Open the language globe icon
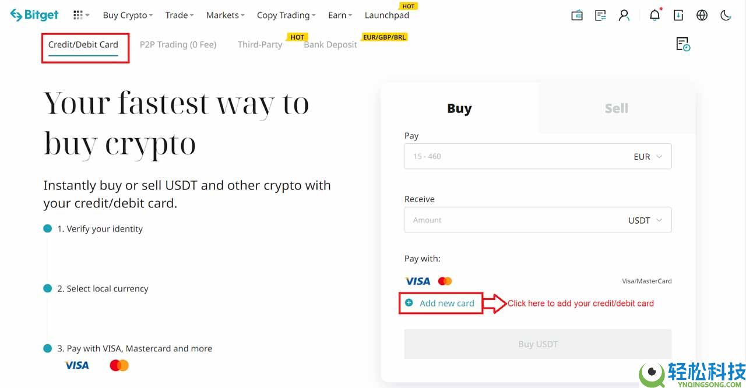The height and width of the screenshot is (388, 746). pyautogui.click(x=702, y=15)
